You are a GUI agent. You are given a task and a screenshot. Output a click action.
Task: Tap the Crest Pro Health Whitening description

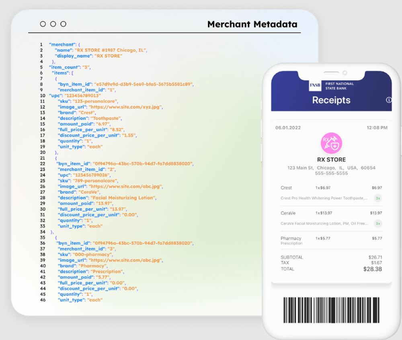[324, 198]
